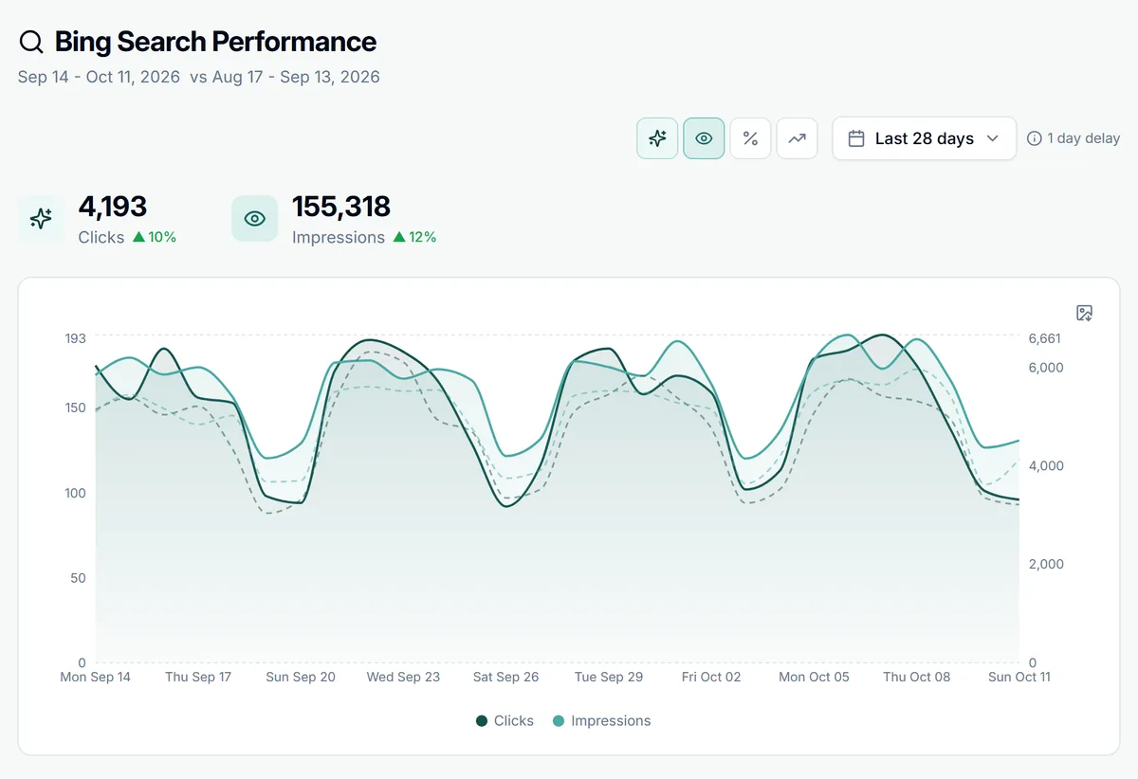Click the 6,661 right axis maximum label
Viewport: 1138px width, 779px height.
pyautogui.click(x=1045, y=338)
